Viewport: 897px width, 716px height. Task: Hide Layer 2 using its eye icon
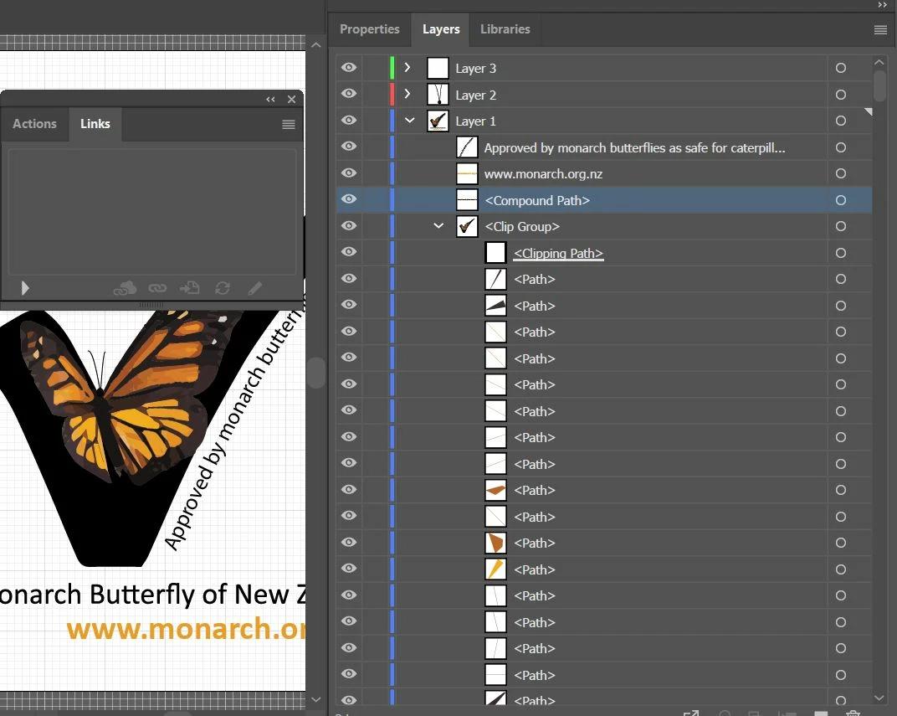tap(349, 94)
